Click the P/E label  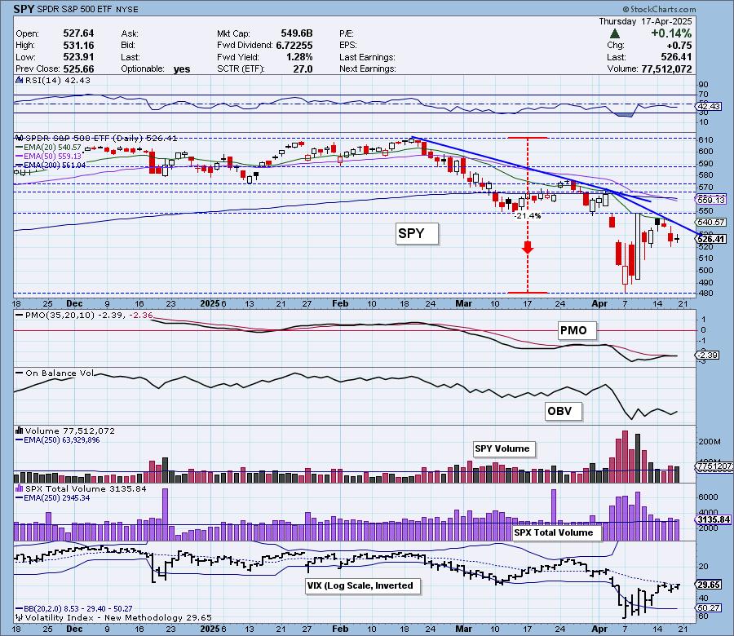click(347, 33)
